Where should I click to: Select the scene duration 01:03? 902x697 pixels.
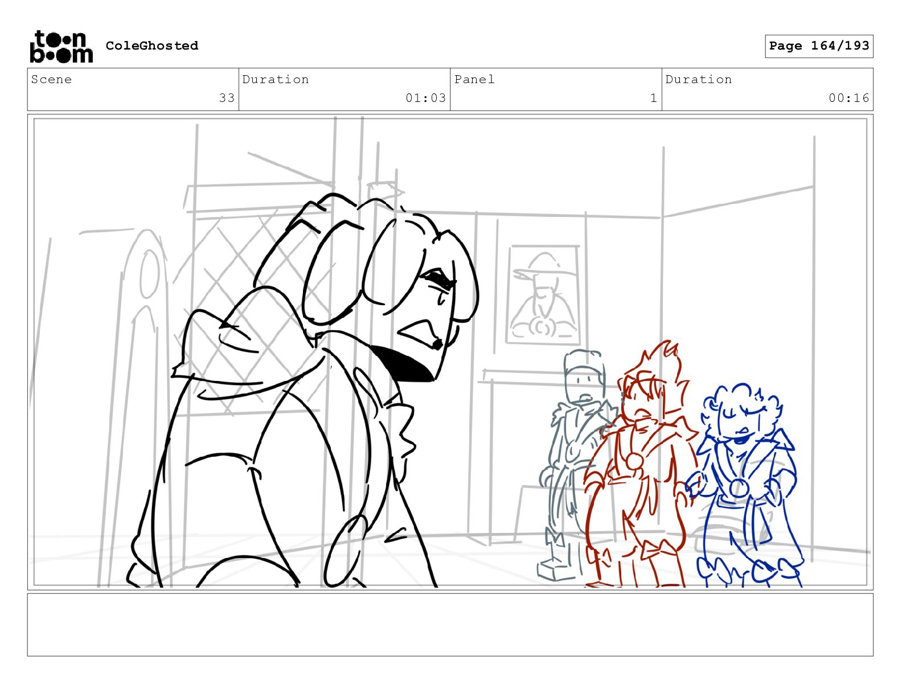[x=425, y=98]
